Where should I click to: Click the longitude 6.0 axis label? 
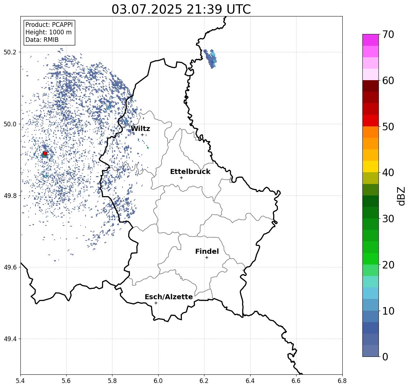point(158,381)
